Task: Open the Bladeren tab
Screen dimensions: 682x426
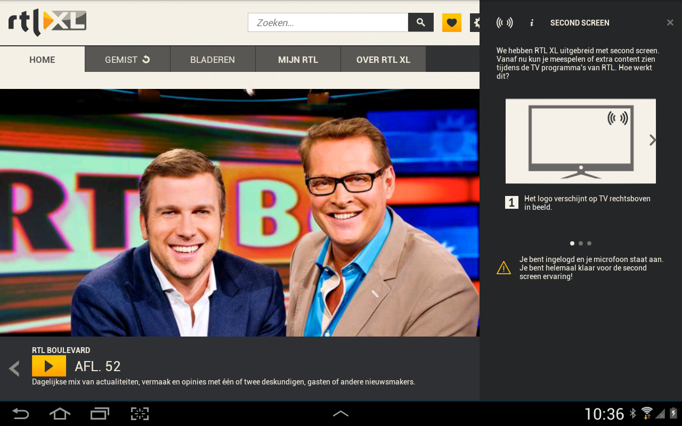Action: (213, 60)
